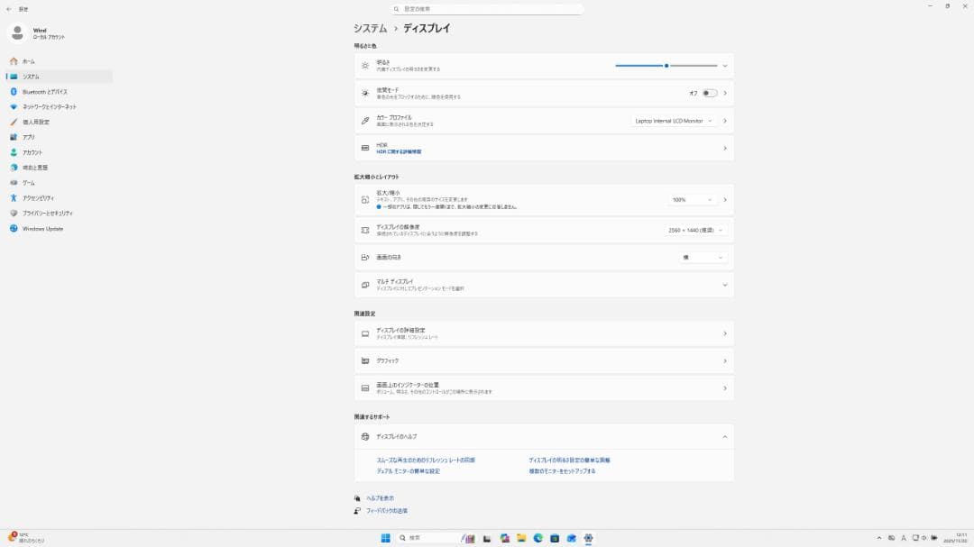This screenshot has height=547, width=974.
Task: Click システム in the breadcrumb
Action: pyautogui.click(x=370, y=29)
